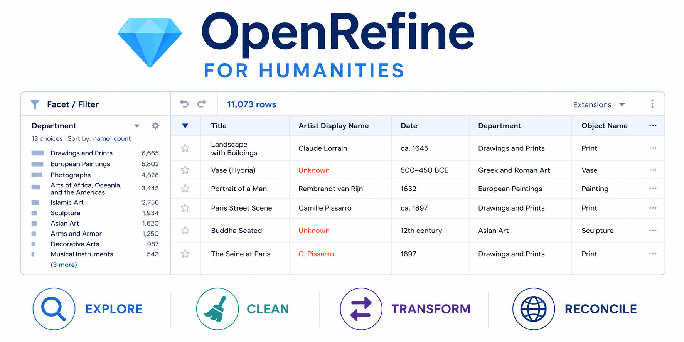Viewport: 684px width, 342px height.
Task: Star the Vase (Hydria) row
Action: 185,170
